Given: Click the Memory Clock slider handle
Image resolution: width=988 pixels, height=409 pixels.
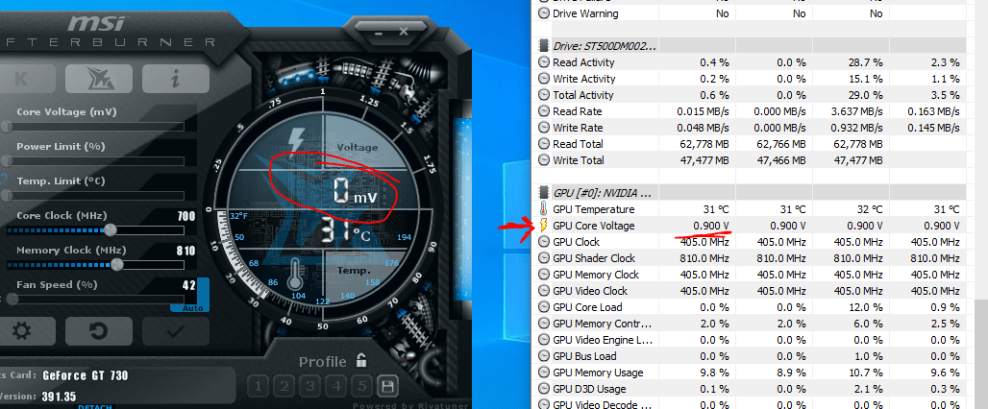Looking at the screenshot, I should [x=117, y=264].
